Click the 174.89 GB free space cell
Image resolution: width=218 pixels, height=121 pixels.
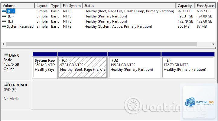tap(204, 16)
